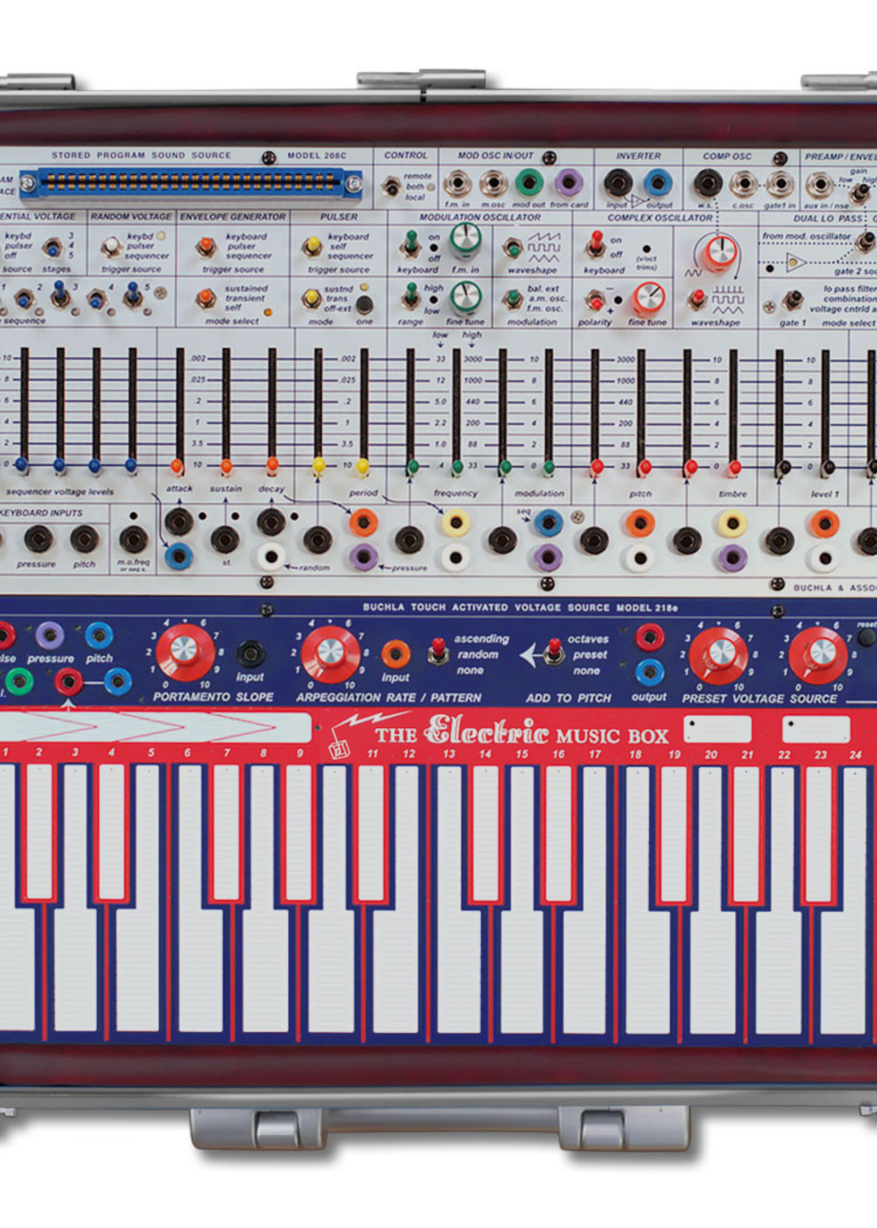Click the w.s. jack under COMP OSC
Image resolution: width=877 pixels, height=1228 pixels.
708,183
